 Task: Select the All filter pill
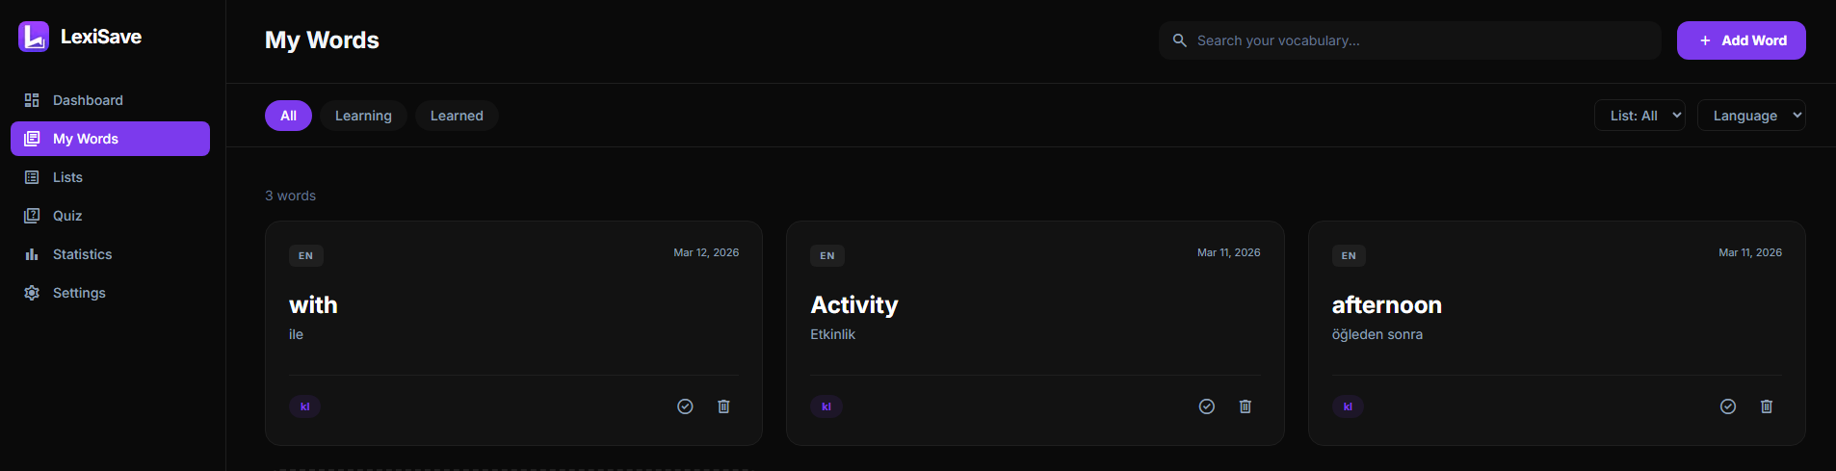pos(288,116)
